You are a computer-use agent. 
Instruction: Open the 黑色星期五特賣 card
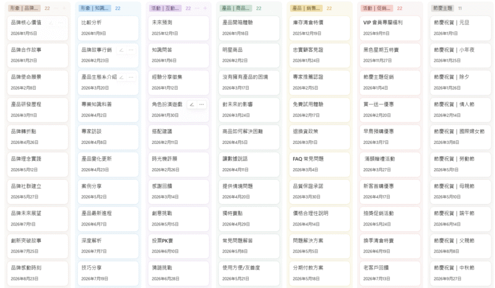(x=390, y=55)
